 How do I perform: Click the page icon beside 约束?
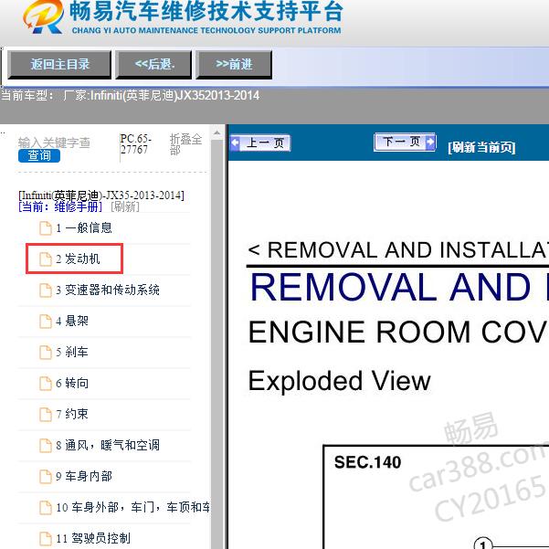coord(45,414)
